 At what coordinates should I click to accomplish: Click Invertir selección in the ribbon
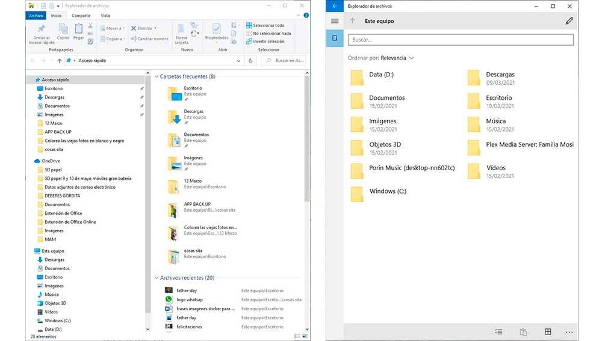tap(265, 41)
